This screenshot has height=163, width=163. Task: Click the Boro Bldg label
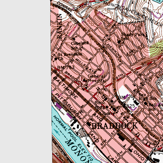coord(100,105)
